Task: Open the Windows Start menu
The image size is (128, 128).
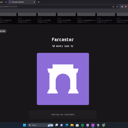Action: [x=25, y=125]
